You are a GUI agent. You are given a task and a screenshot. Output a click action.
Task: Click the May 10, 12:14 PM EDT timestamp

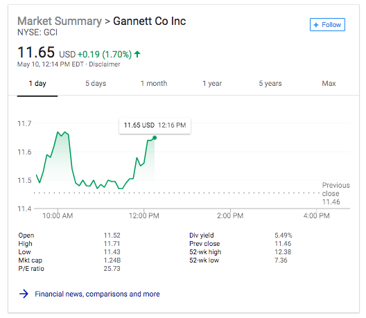pos(51,64)
